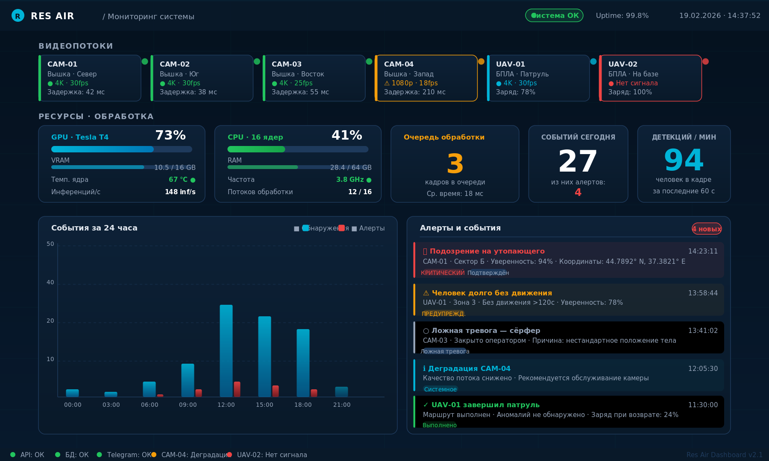The height and width of the screenshot is (461, 769).
Task: Open the CAM-03 East tower stream card
Action: 314,78
